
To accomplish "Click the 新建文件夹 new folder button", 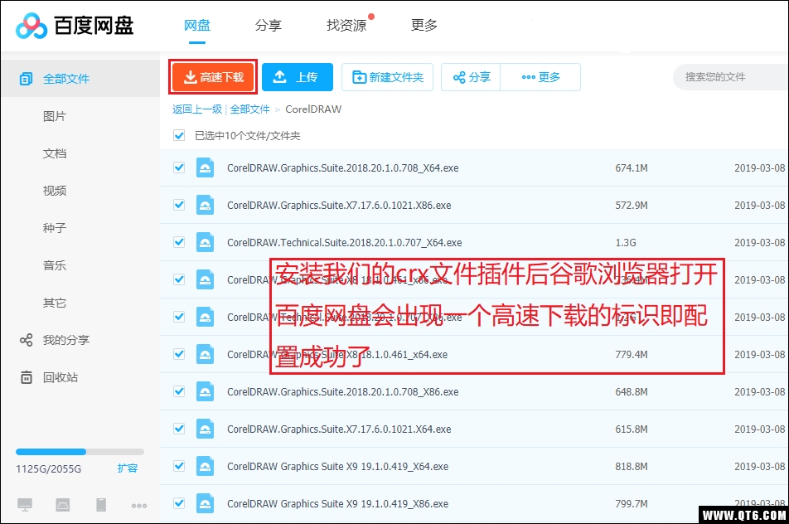I will coord(388,77).
